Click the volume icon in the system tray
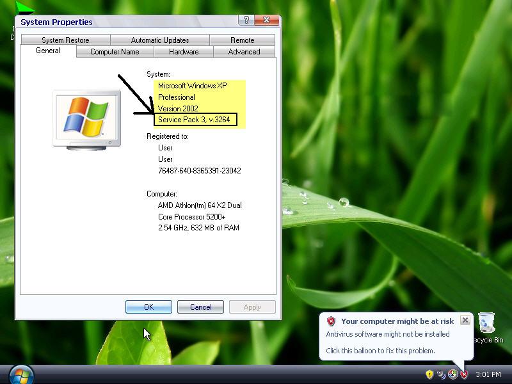512x384 pixels. [440, 374]
